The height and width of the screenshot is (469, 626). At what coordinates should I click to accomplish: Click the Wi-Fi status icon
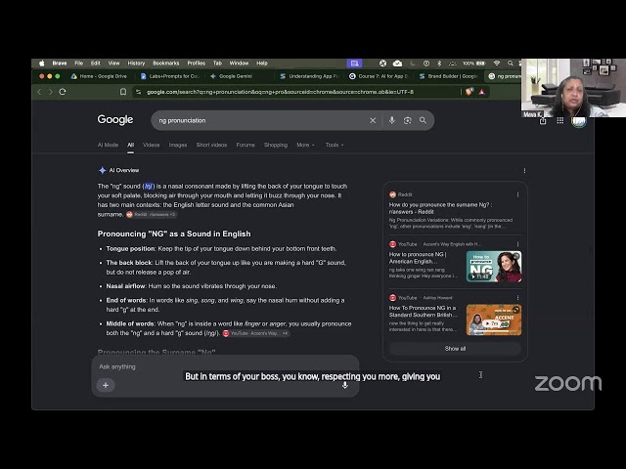497,63
